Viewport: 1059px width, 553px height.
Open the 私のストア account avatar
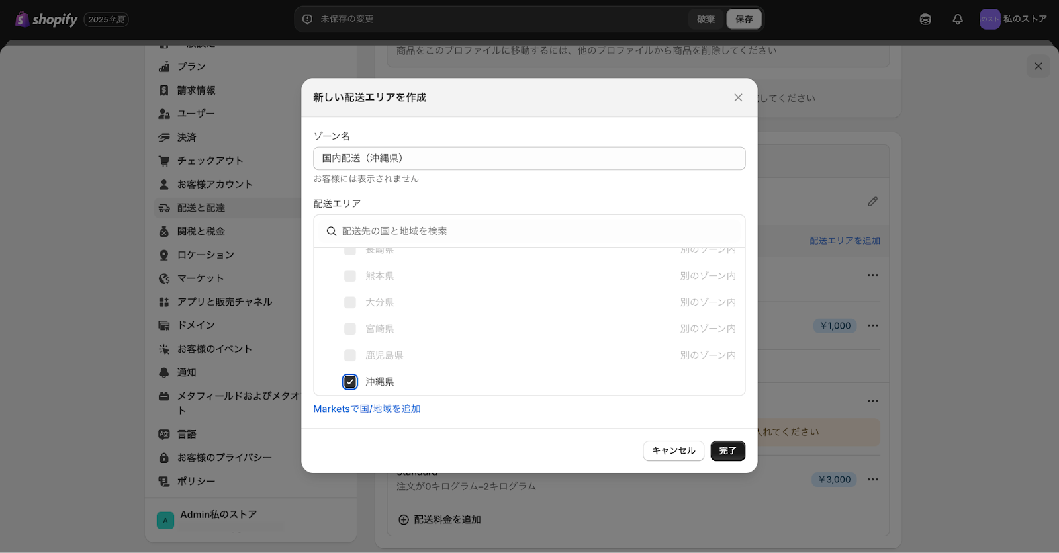pos(990,19)
